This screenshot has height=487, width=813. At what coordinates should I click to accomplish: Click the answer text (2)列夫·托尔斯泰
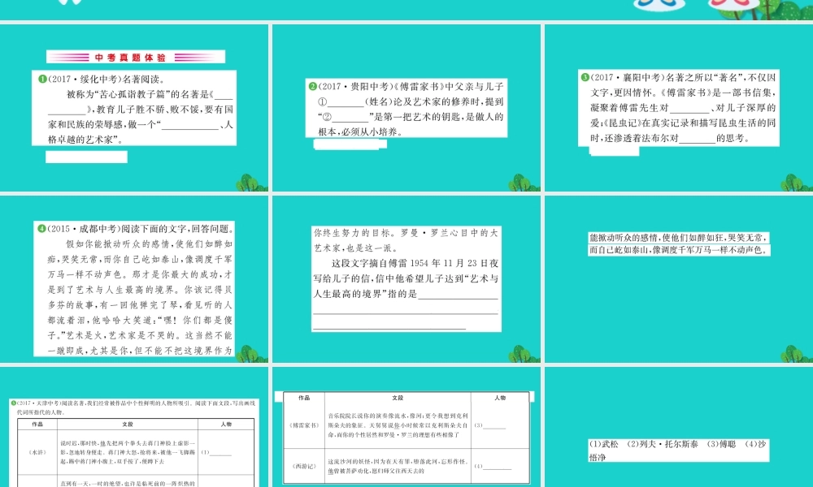click(x=662, y=444)
